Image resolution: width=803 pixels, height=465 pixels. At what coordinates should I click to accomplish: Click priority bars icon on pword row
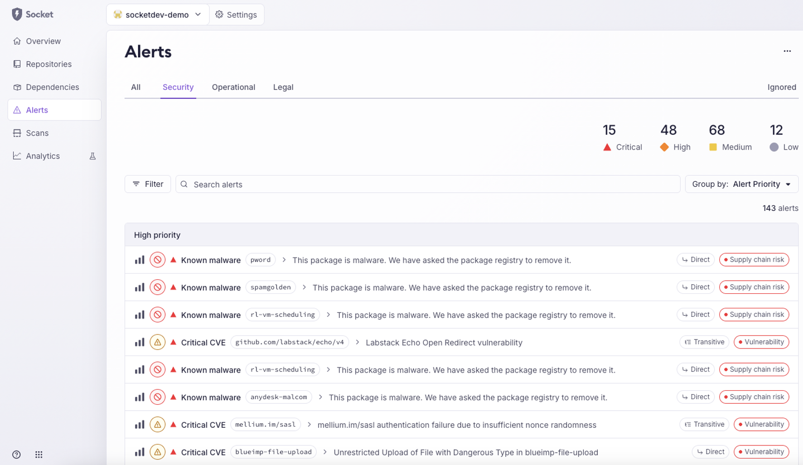[140, 260]
